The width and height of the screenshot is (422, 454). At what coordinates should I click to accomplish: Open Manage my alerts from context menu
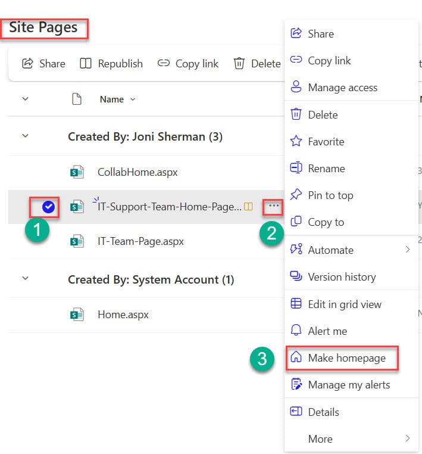pos(351,384)
